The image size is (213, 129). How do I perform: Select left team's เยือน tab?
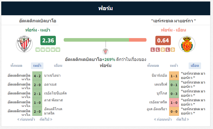click(x=58, y=66)
